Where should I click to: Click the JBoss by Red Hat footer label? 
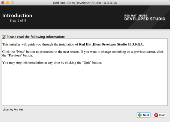coord(13,109)
